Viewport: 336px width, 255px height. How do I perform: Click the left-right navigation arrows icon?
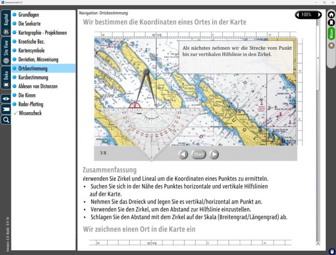(x=6, y=99)
